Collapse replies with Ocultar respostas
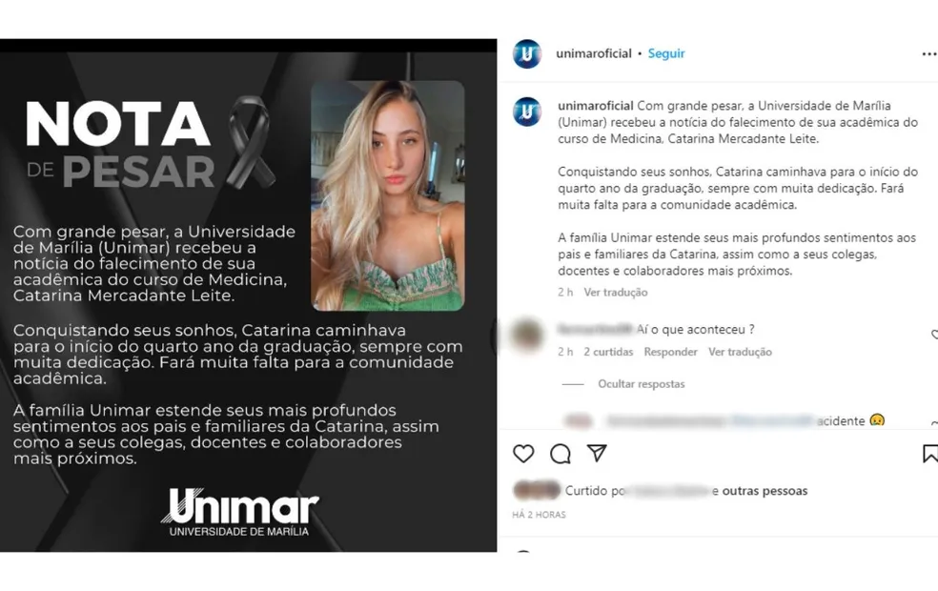 pos(642,384)
